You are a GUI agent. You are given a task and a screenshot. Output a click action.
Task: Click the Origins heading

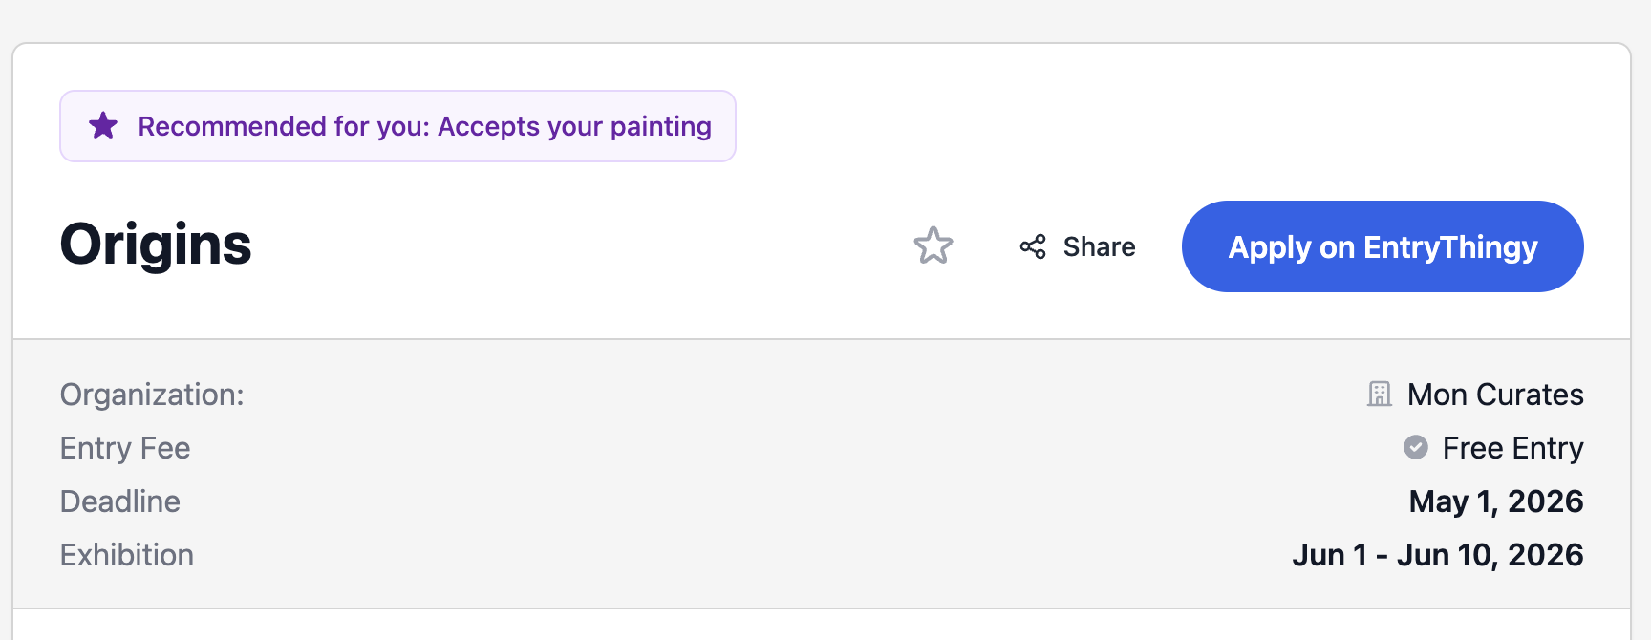coord(156,245)
